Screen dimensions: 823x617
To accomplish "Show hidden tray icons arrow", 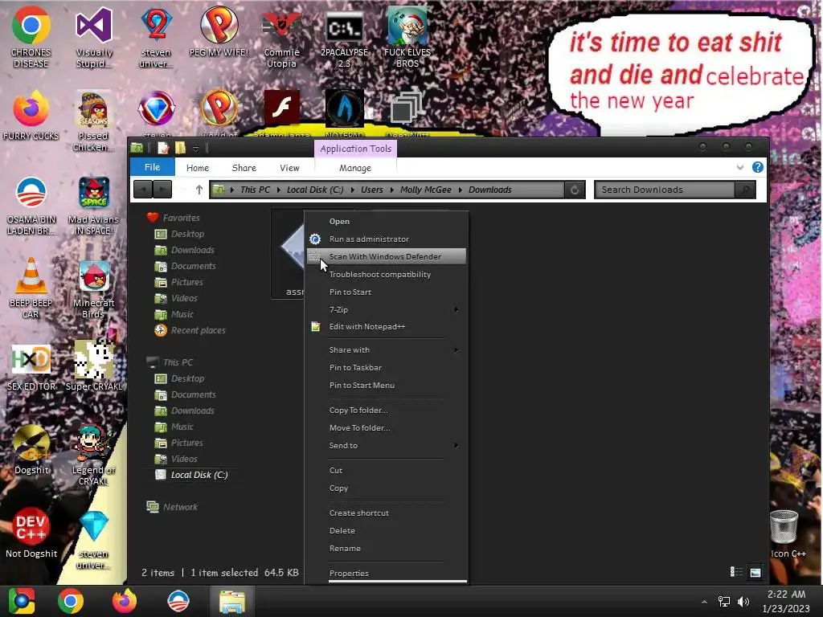I will (x=704, y=602).
